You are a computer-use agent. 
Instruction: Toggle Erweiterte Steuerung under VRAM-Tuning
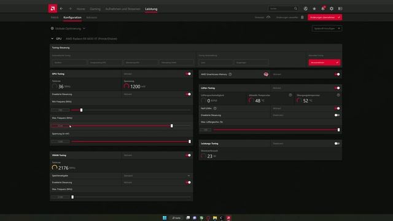coord(189,182)
